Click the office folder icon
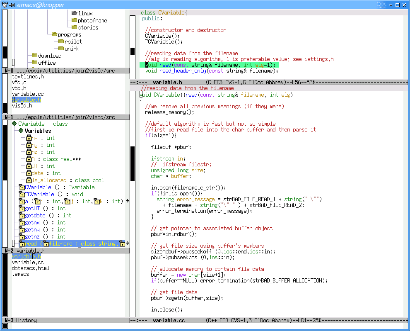 point(35,63)
